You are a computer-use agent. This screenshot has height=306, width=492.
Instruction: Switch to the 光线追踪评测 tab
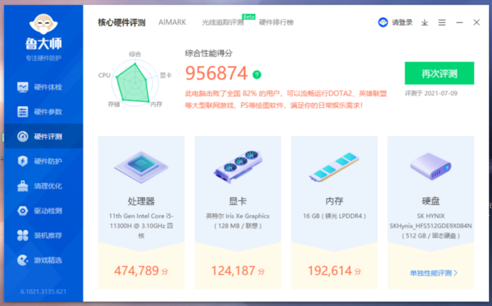223,23
